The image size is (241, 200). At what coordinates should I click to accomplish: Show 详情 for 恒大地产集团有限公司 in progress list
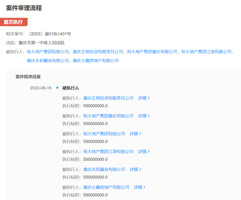(136, 133)
